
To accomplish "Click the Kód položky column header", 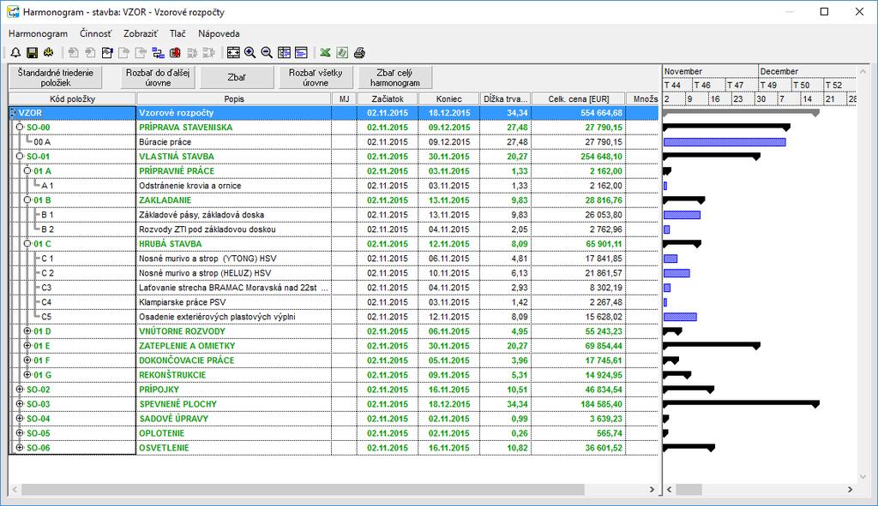I will [x=73, y=99].
